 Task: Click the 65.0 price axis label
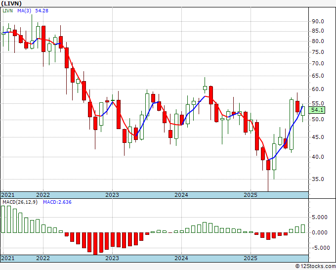(318, 76)
